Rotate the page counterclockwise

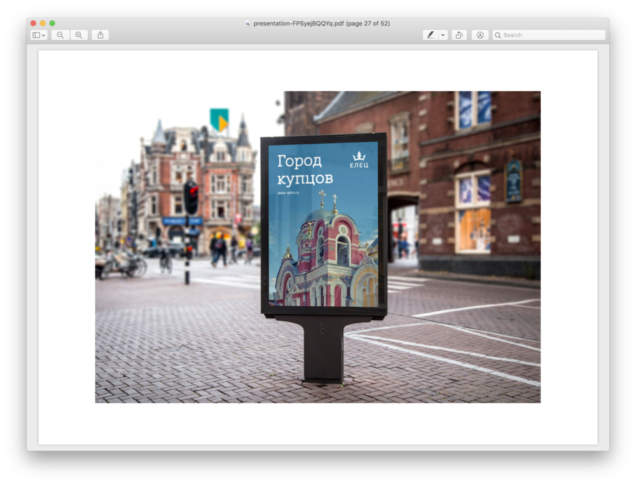(459, 35)
